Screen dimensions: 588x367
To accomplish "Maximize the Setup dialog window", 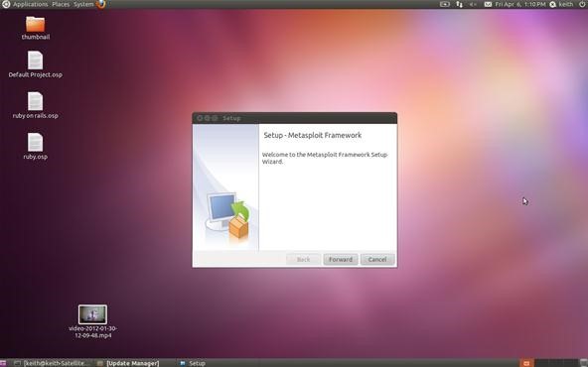I will (x=215, y=118).
